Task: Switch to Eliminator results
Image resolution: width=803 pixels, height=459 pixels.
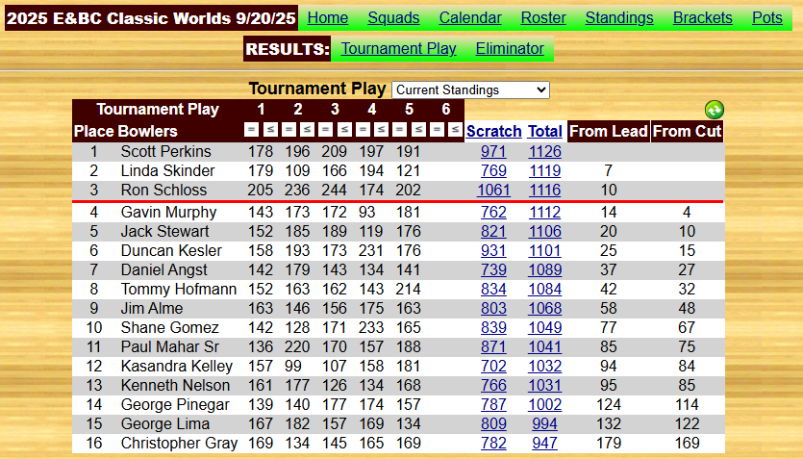Action: 510,48
